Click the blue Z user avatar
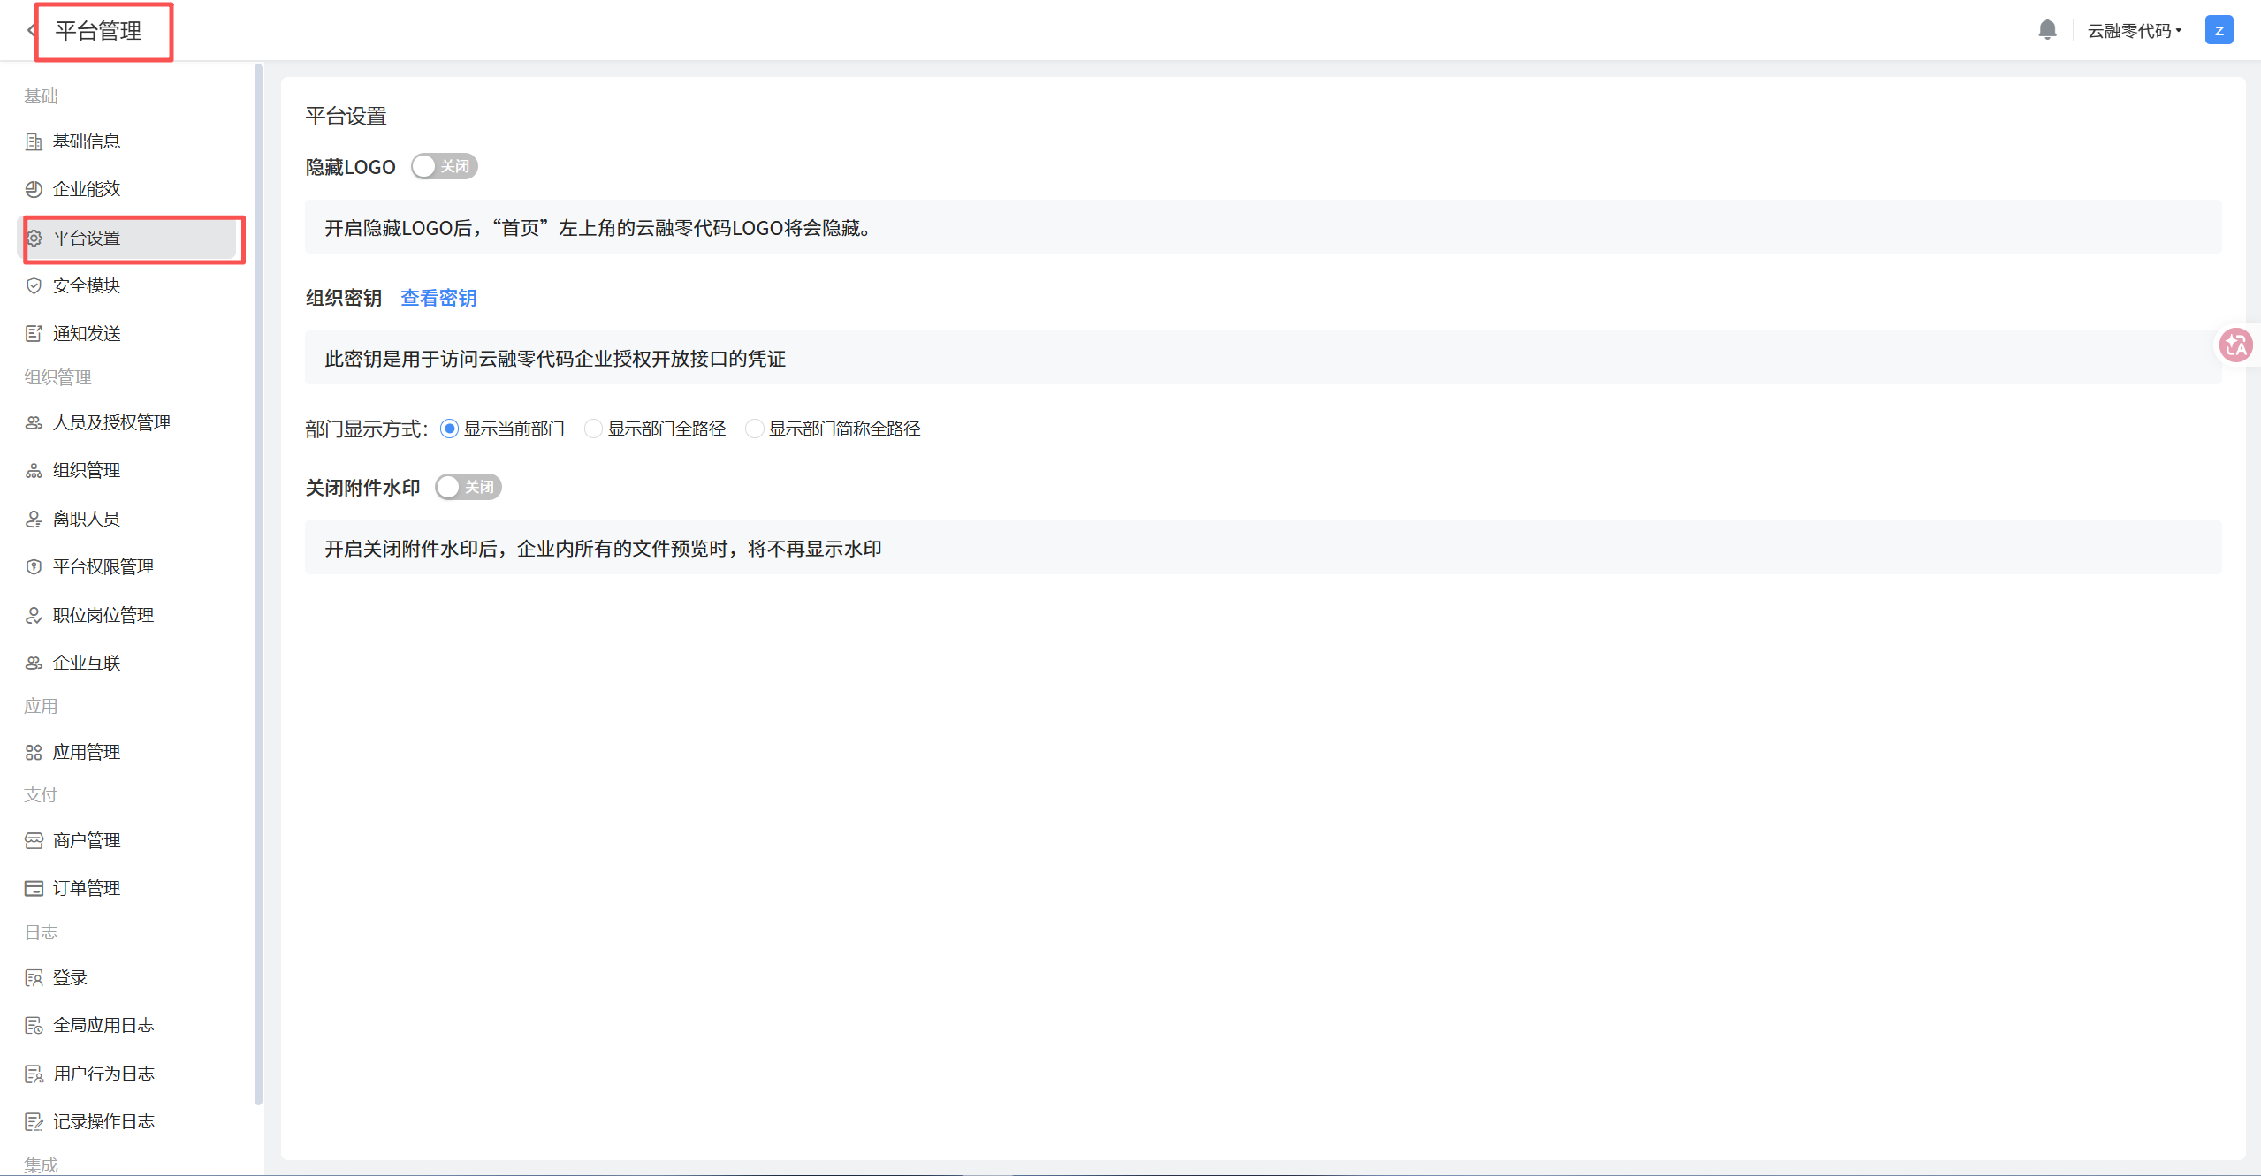This screenshot has height=1176, width=2261. 2219,30
